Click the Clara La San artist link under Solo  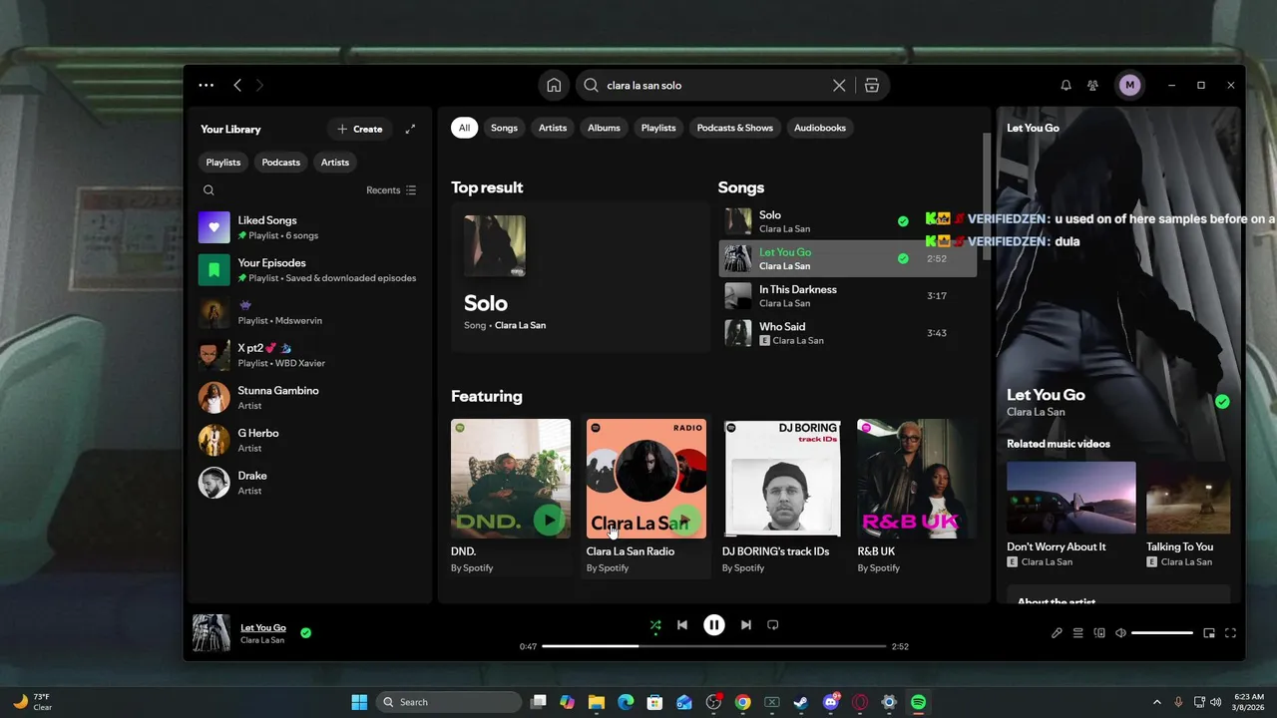(520, 325)
